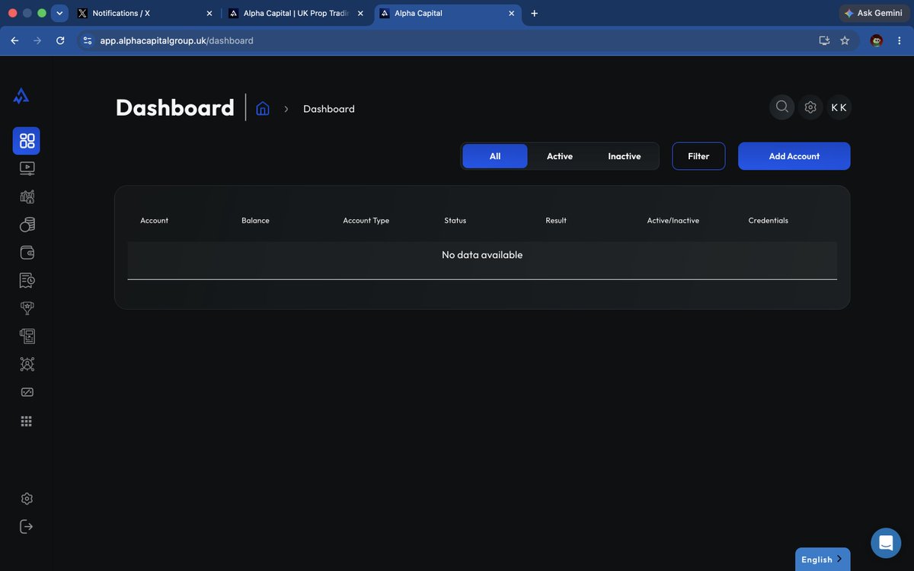Switch to the Active accounts tab
Image resolution: width=914 pixels, height=571 pixels.
pyautogui.click(x=560, y=156)
